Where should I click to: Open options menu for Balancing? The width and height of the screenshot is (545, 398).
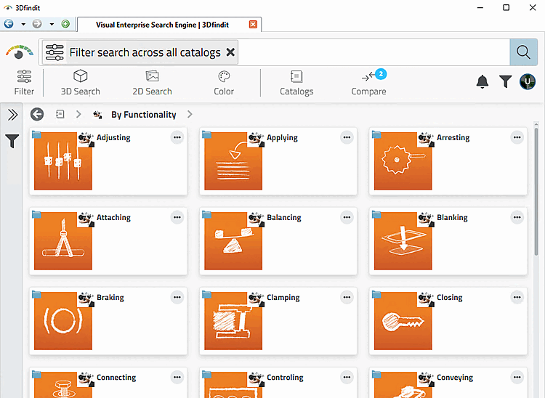click(347, 217)
